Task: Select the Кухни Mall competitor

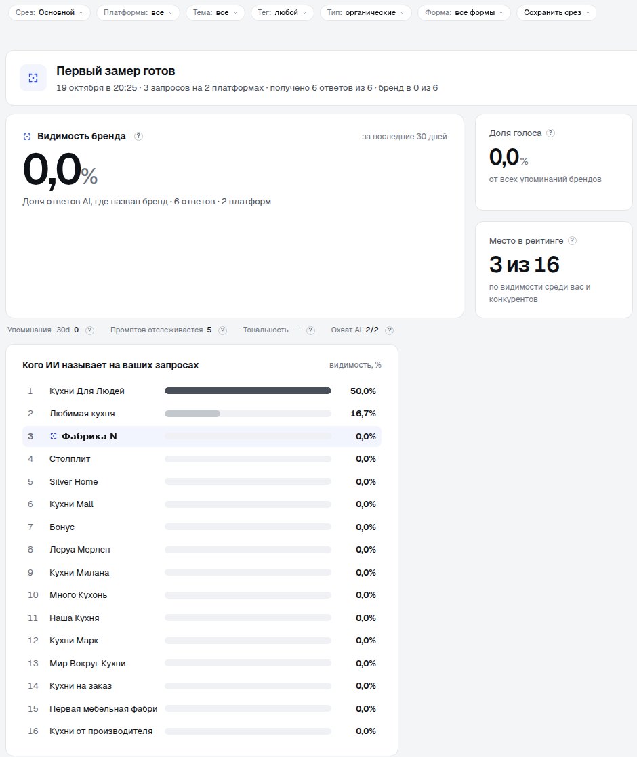Action: coord(201,504)
